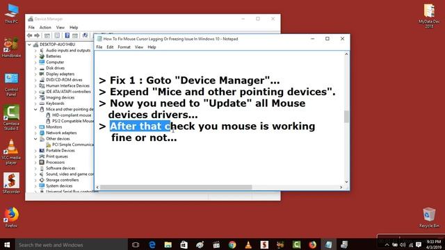The width and height of the screenshot is (445, 250).
Task: Expand Keyboards node
Action: 35,103
